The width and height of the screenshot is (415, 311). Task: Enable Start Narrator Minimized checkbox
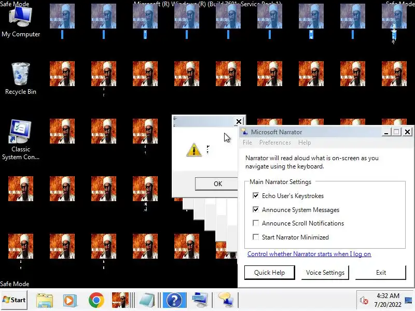pyautogui.click(x=256, y=237)
